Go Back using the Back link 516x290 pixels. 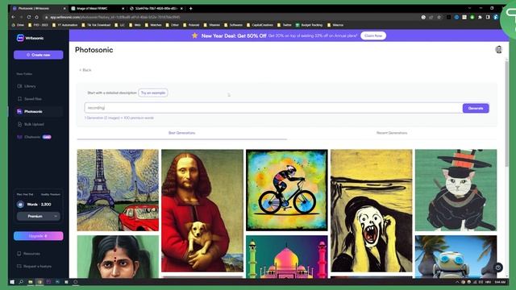pos(85,70)
